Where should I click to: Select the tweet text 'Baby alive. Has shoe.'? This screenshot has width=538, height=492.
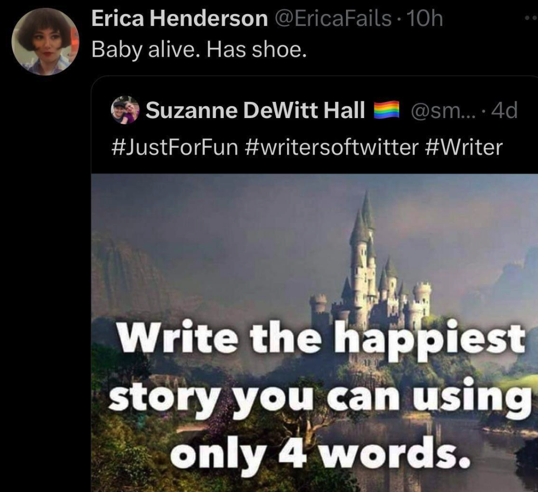pyautogui.click(x=199, y=50)
